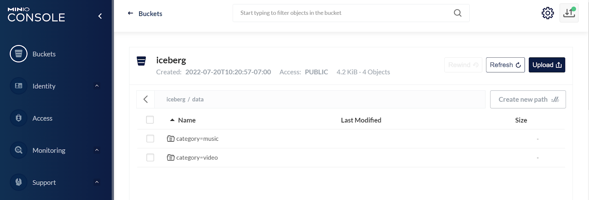The image size is (589, 200).
Task: Focus the object filter search field
Action: point(342,13)
